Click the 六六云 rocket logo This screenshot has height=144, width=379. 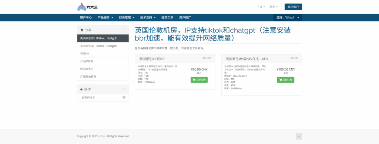[x=87, y=7]
